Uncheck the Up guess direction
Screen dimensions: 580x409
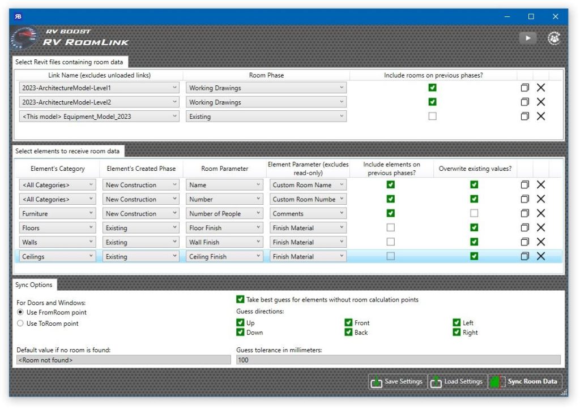click(240, 322)
